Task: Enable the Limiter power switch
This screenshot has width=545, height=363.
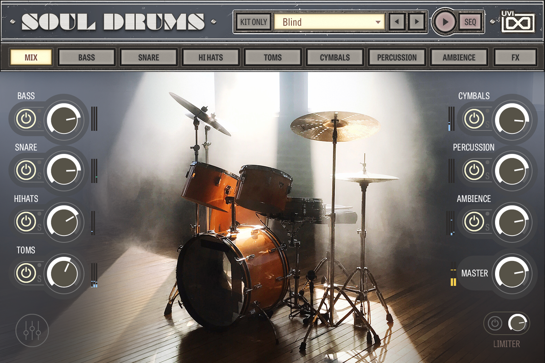Action: coord(495,324)
